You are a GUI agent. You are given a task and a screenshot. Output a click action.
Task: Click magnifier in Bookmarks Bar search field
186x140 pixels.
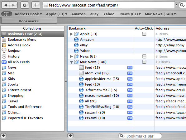pyautogui.click(x=122, y=136)
